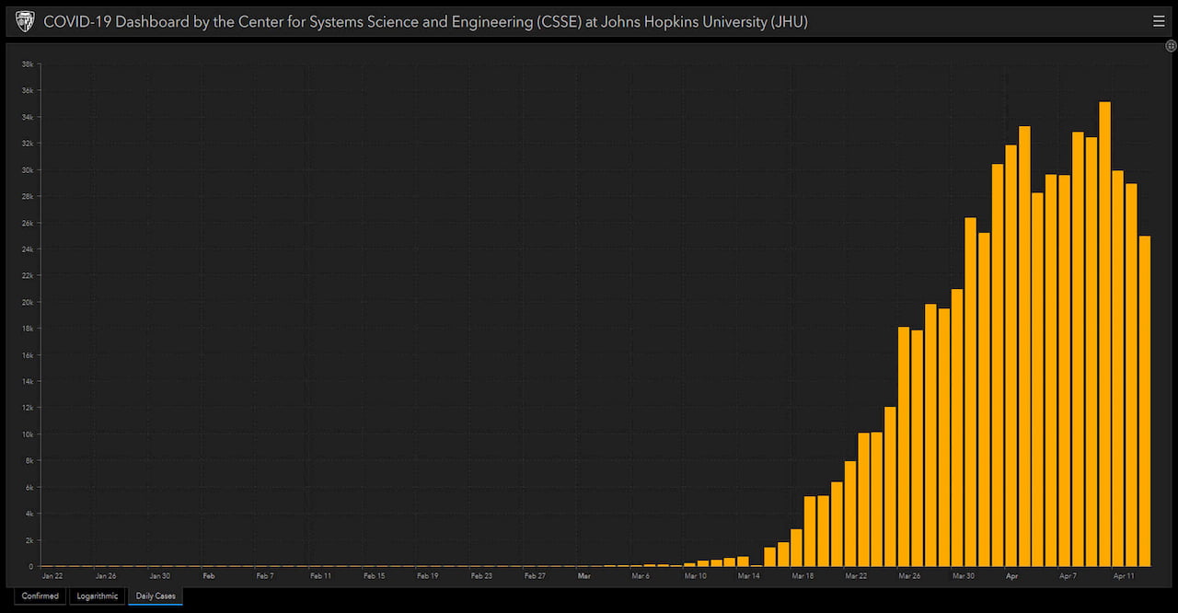Click the "24k" y-axis value
Image resolution: width=1178 pixels, height=613 pixels.
28,249
